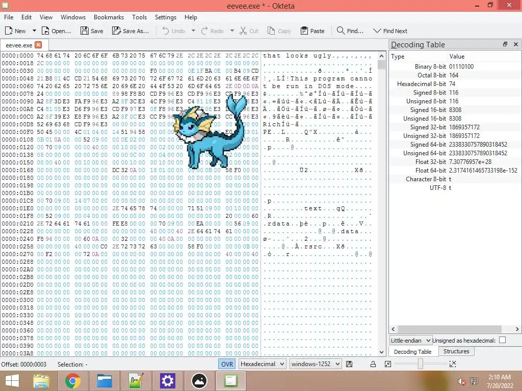Click the hex view scroll up arrow
This screenshot has width=522, height=391.
click(x=381, y=56)
